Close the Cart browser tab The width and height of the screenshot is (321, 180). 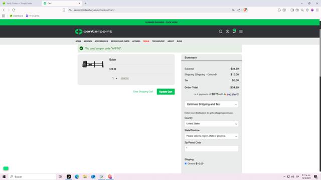click(79, 3)
